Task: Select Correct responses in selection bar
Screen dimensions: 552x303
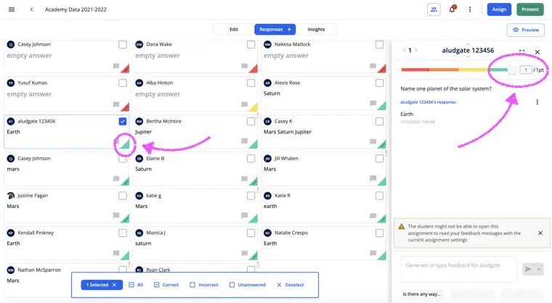Action: [166, 285]
